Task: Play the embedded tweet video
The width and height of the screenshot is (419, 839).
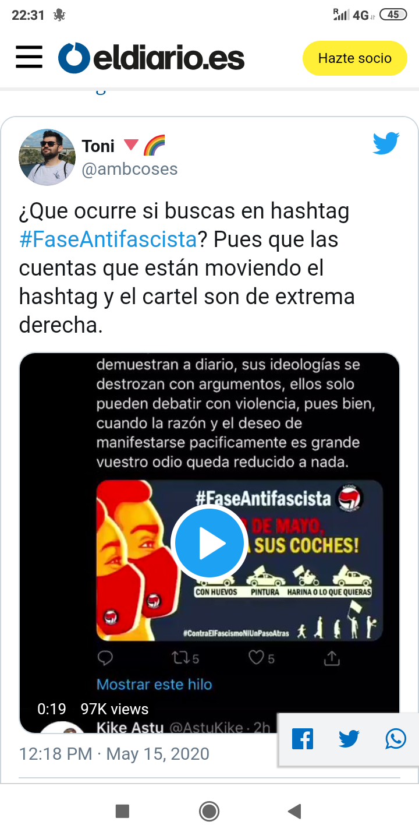Action: point(210,543)
